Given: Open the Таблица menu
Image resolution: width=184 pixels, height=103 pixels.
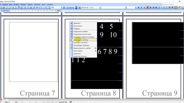Looking at the screenshot, I should (37, 5).
